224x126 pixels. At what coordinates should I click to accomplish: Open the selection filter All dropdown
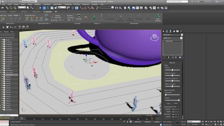(22, 7)
